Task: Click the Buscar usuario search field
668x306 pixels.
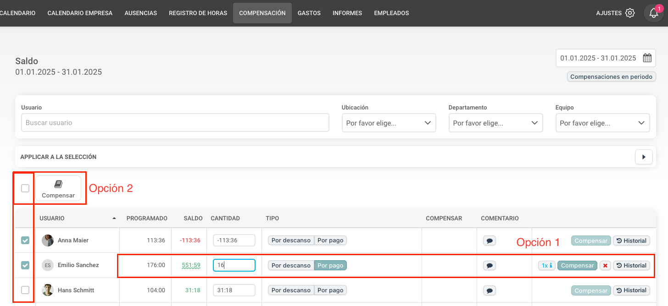Action: coord(175,123)
